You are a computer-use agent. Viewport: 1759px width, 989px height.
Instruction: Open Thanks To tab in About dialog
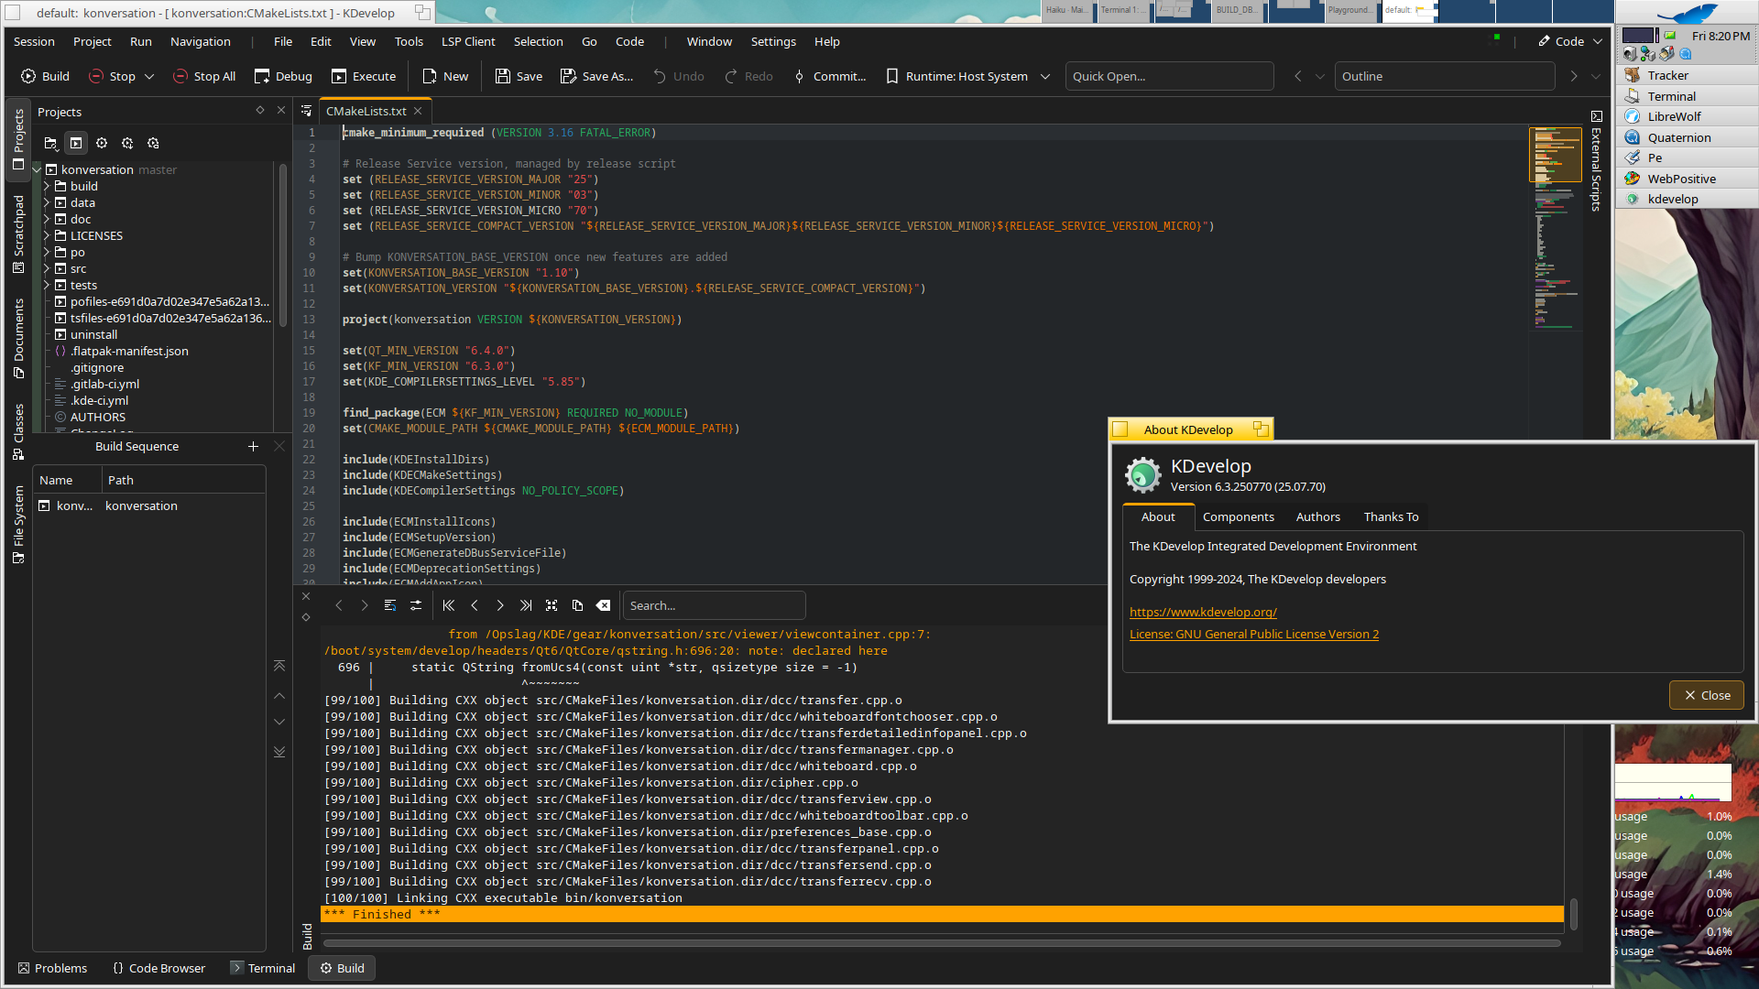tap(1391, 516)
